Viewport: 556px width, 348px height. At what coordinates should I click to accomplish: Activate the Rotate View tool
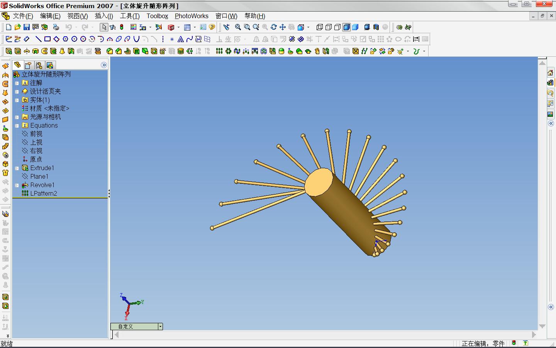[x=274, y=27]
